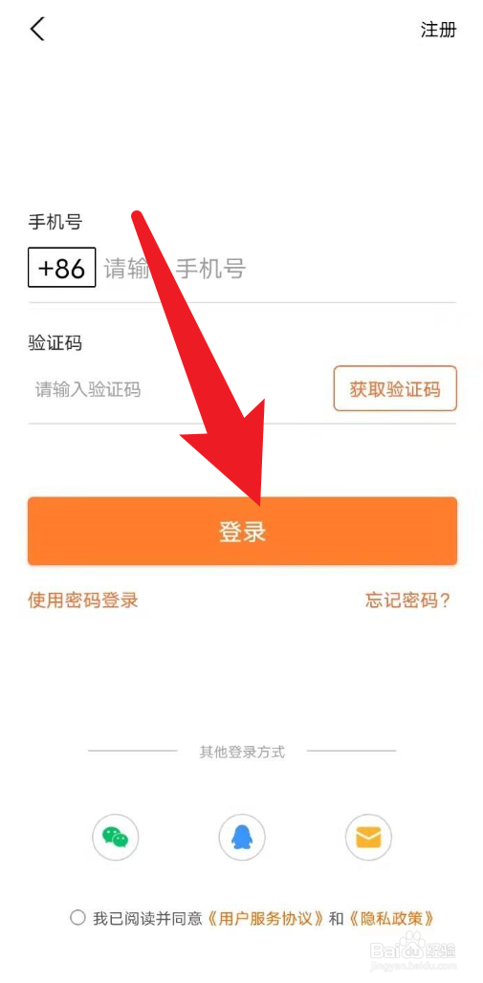Click the 验证码 field label
Image resolution: width=483 pixels, height=983 pixels.
(55, 343)
